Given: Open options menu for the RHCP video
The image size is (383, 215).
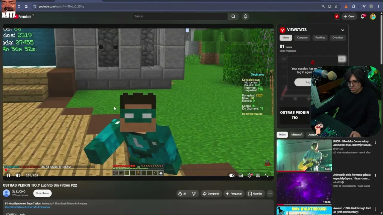Looking at the screenshot, I should (375, 142).
